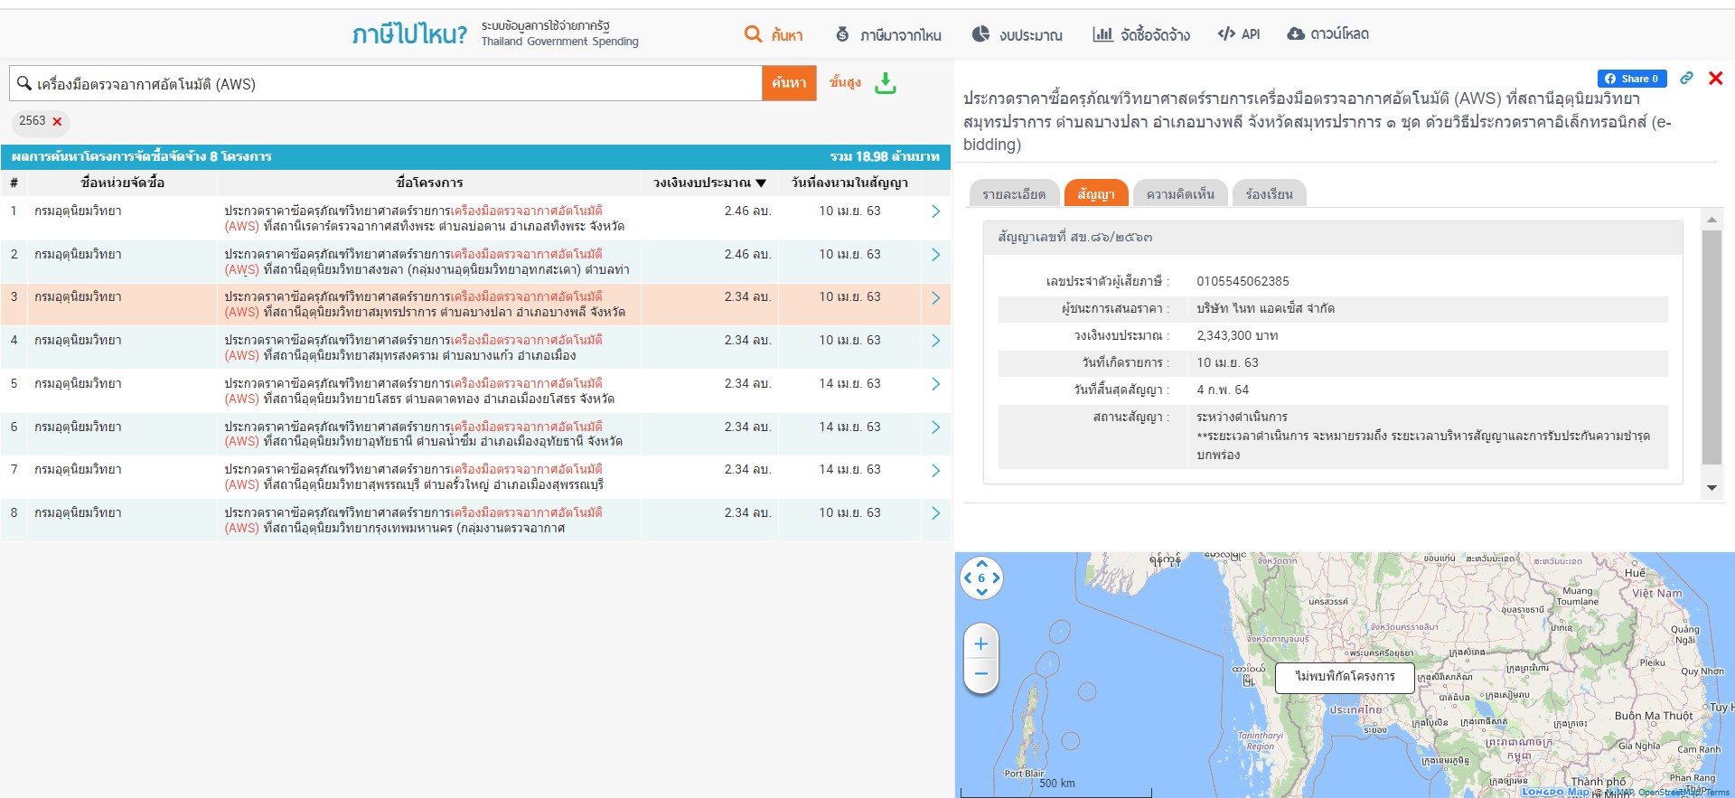Click the green download results icon
The width and height of the screenshot is (1735, 798).
click(886, 83)
